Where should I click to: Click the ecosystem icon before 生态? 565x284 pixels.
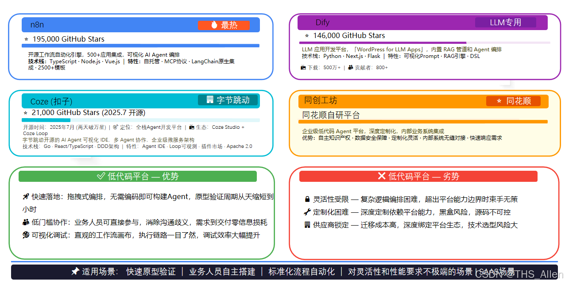pyautogui.click(x=192, y=127)
